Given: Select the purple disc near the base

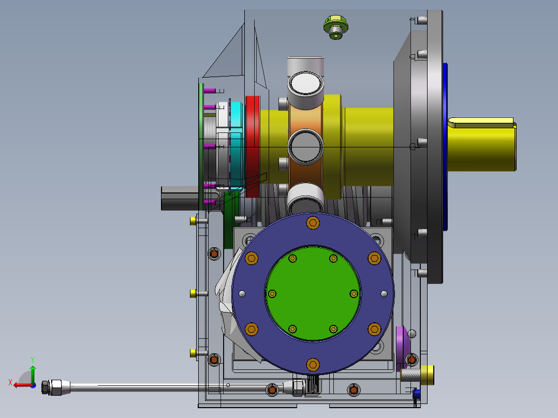Looking at the screenshot, I should (402, 348).
